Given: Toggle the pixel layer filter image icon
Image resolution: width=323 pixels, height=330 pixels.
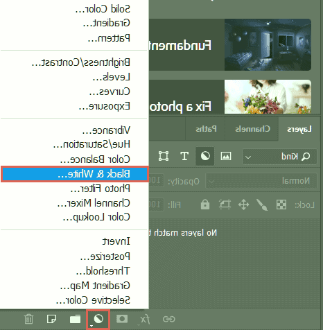Looking at the screenshot, I should point(226,156).
